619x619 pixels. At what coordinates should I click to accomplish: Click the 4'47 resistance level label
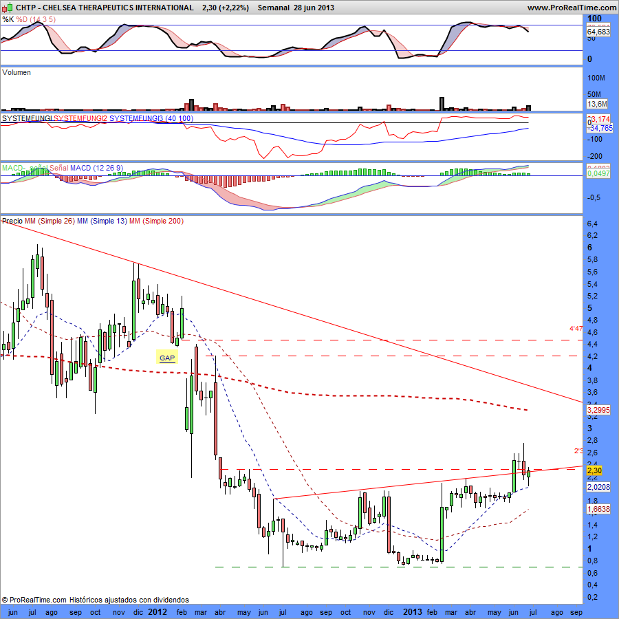click(576, 329)
